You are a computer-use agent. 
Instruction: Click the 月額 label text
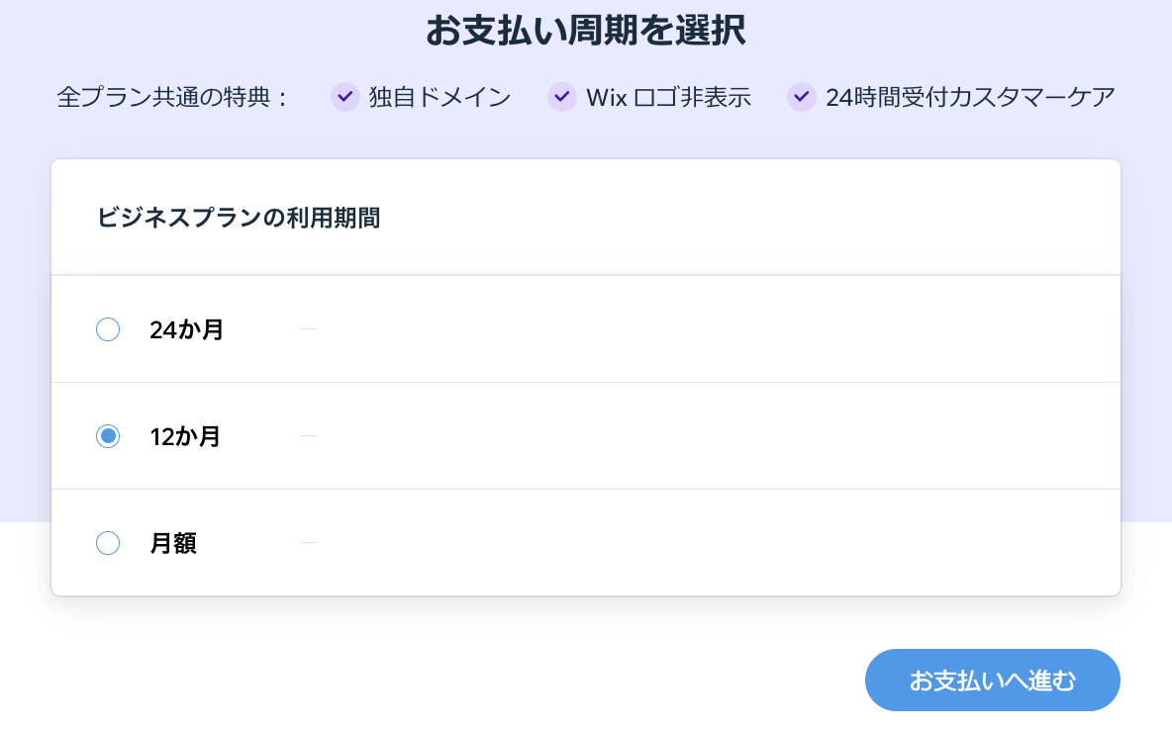click(172, 543)
